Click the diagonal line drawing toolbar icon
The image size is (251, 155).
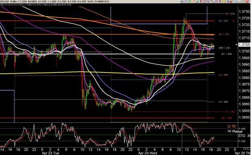[212, 2]
